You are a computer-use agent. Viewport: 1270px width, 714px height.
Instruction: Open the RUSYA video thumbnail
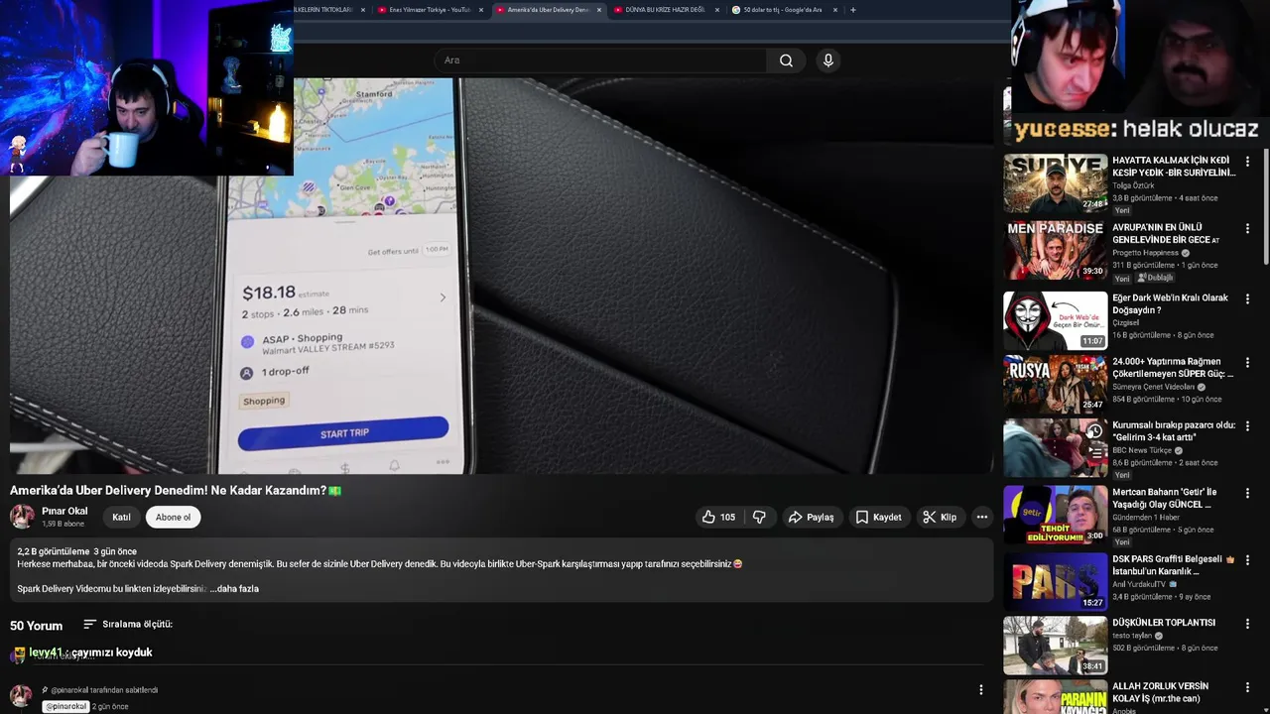(x=1055, y=384)
